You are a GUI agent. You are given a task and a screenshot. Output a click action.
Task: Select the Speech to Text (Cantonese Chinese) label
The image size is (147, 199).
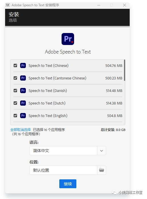pos(57,78)
